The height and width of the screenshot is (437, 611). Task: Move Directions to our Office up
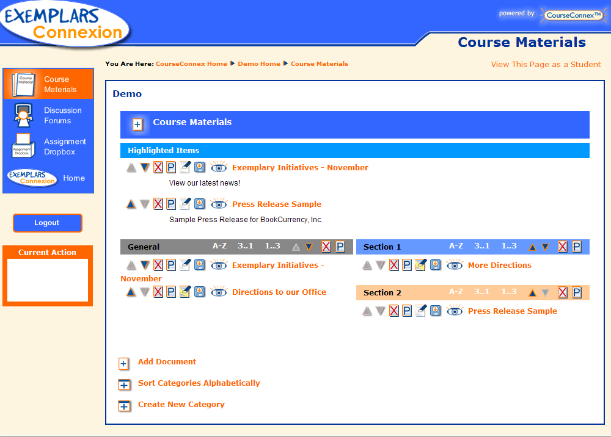pos(131,292)
